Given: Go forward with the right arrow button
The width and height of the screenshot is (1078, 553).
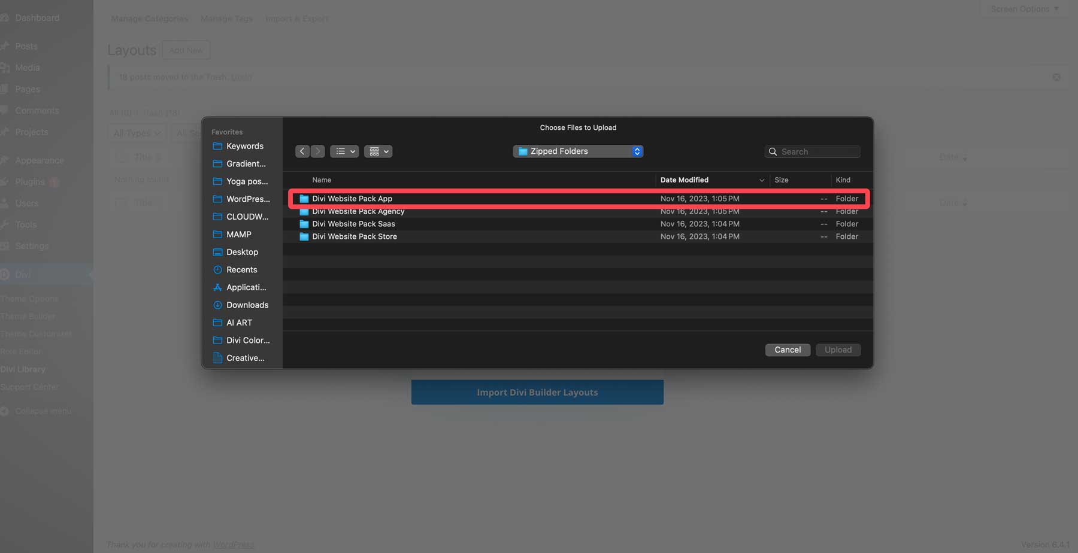Looking at the screenshot, I should pyautogui.click(x=318, y=151).
